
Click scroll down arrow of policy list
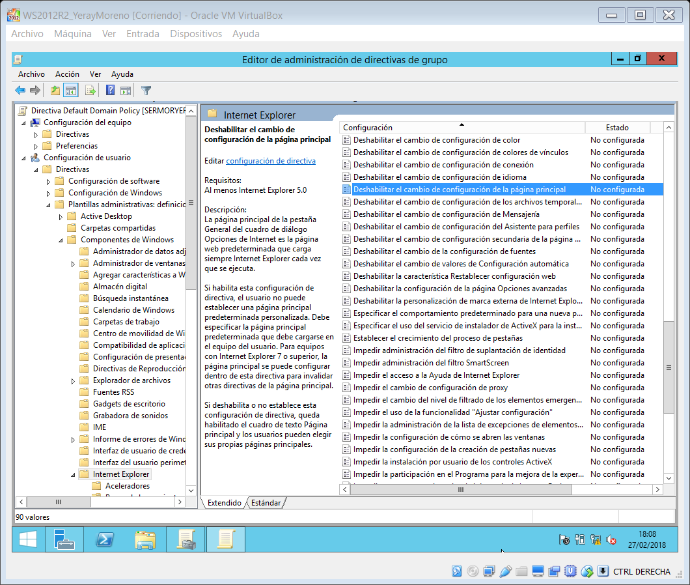pos(669,478)
